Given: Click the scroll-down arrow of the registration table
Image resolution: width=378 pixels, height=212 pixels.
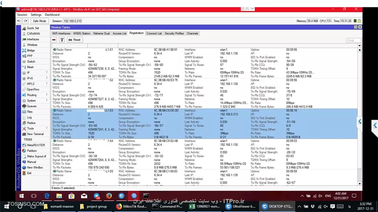Looking at the screenshot, I should click(360, 184).
